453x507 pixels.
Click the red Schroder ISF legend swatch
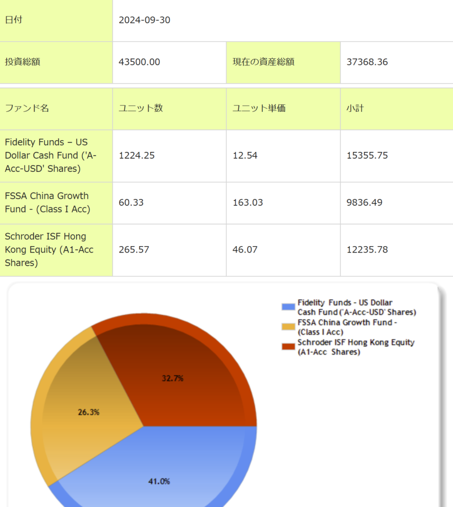tap(288, 347)
